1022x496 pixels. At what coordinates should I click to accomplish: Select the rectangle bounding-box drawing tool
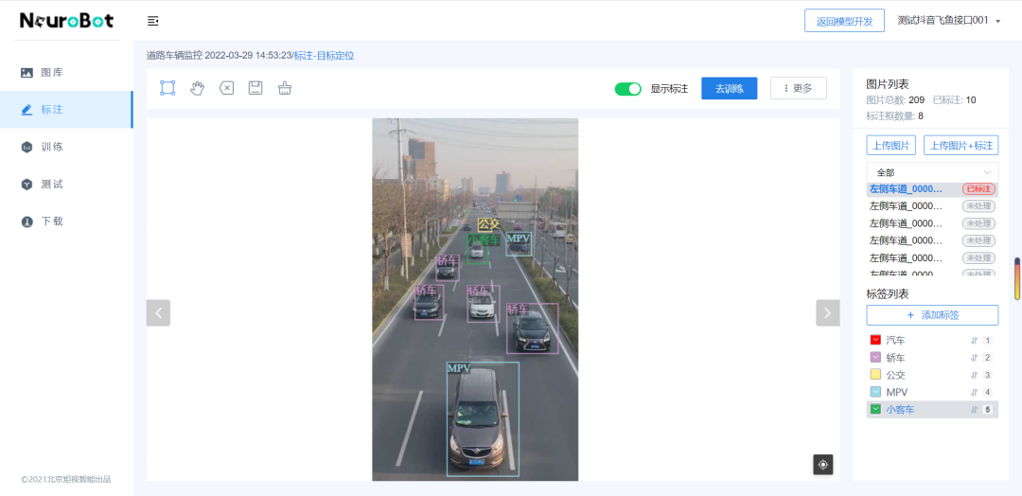(167, 88)
